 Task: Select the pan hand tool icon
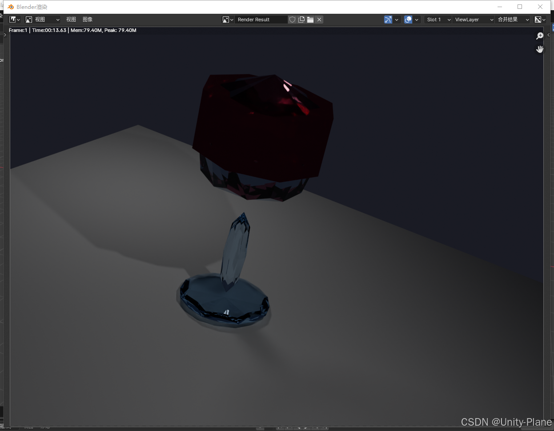[540, 49]
